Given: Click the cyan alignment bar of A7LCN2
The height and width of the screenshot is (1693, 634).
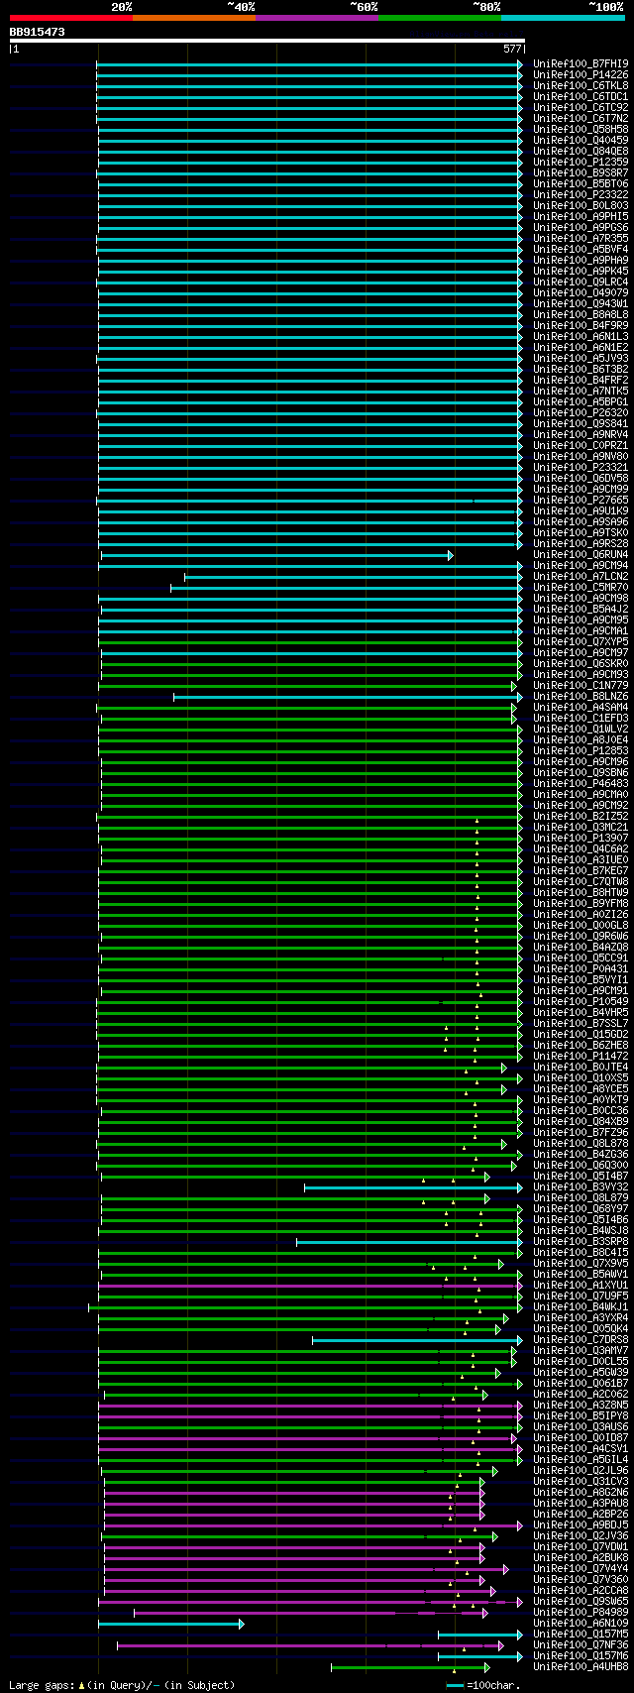Looking at the screenshot, I should [353, 576].
